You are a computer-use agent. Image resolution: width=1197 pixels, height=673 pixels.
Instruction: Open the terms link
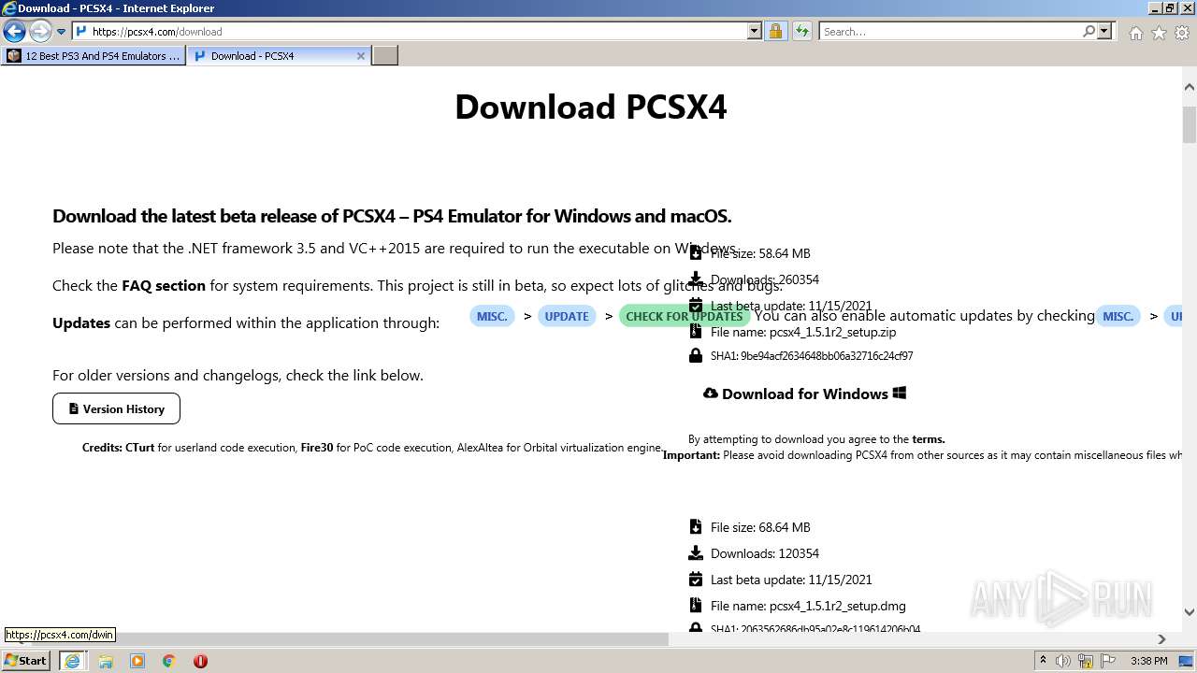[929, 439]
